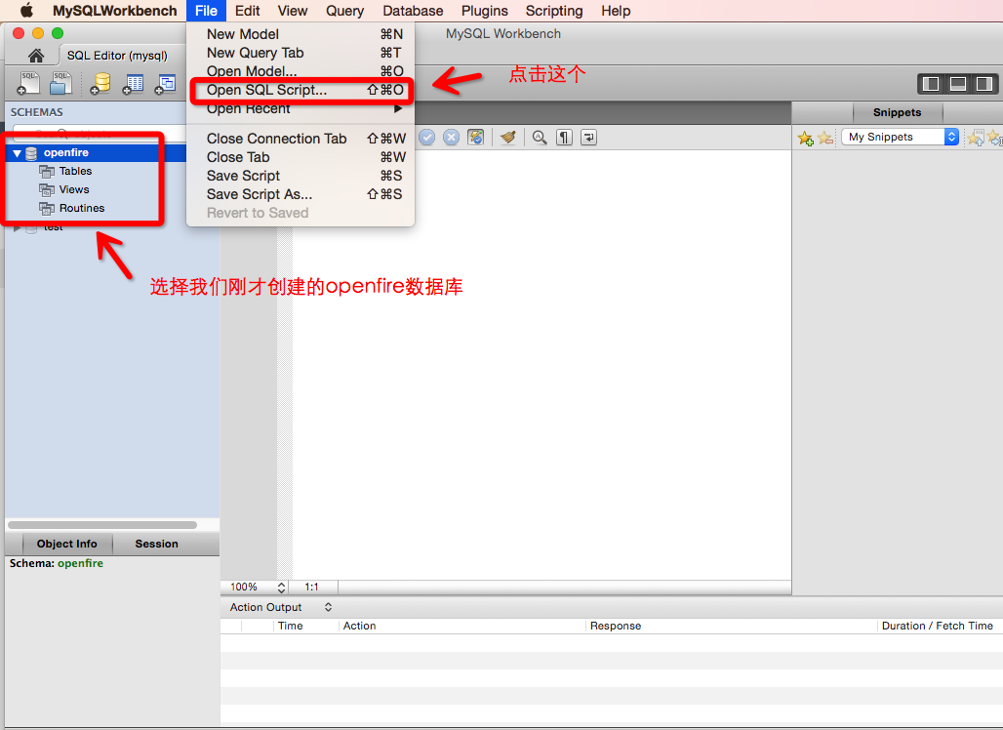Switch to SQL Editor (mysql) tab

(117, 56)
